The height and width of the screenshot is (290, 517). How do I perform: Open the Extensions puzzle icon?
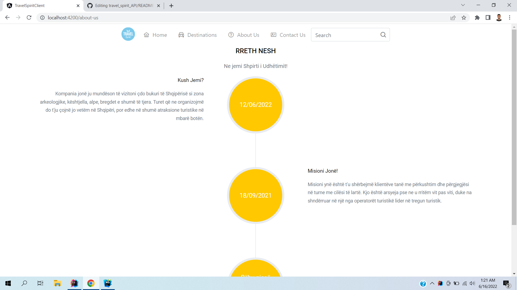[x=477, y=17]
